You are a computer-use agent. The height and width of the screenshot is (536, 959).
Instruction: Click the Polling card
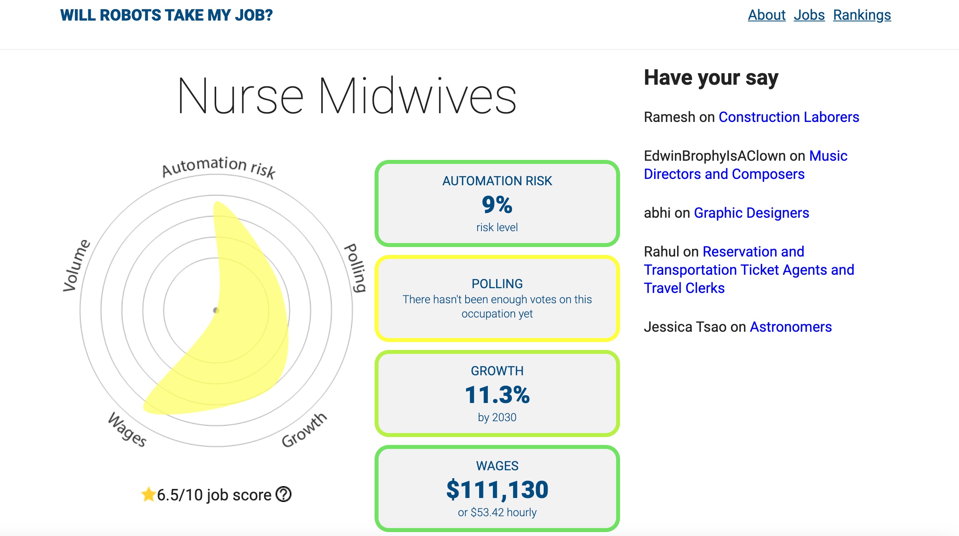tap(497, 298)
